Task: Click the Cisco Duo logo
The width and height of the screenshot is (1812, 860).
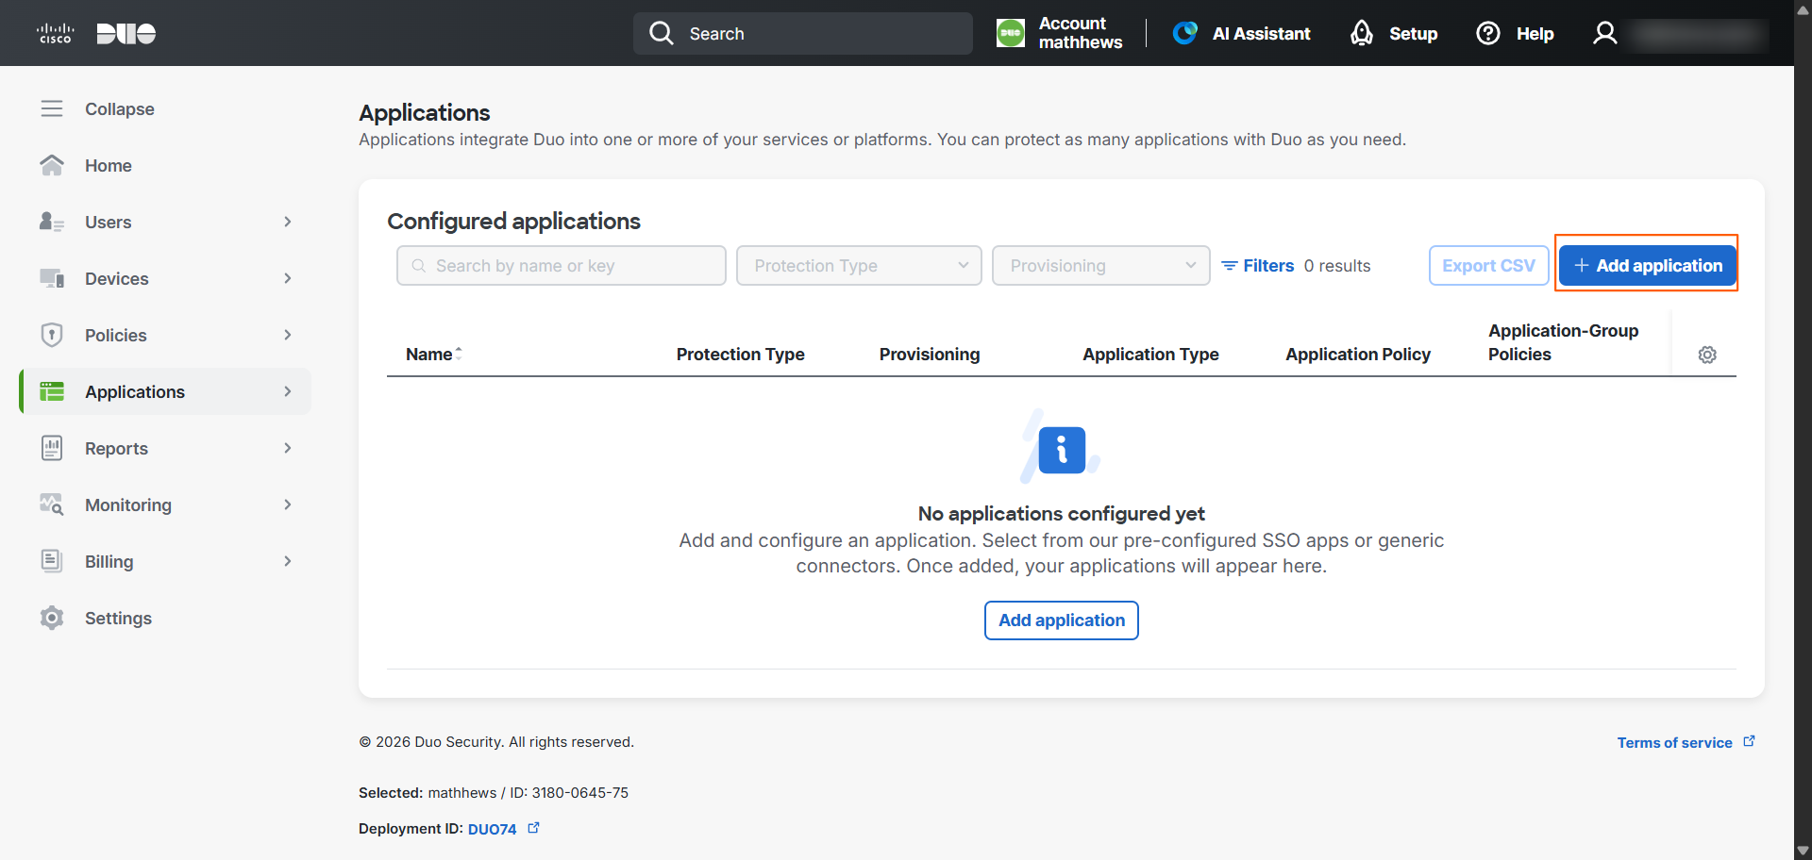Action: (x=95, y=34)
